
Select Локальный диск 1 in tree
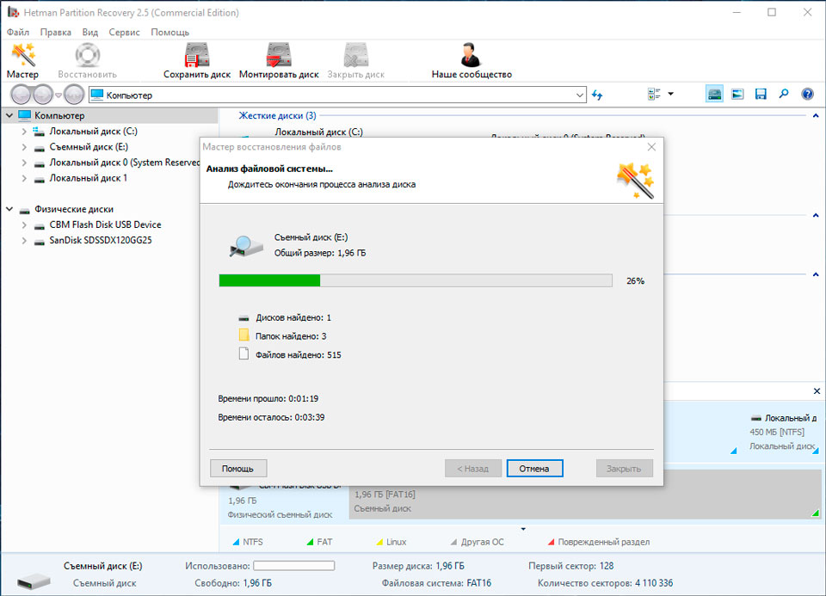[x=88, y=178]
